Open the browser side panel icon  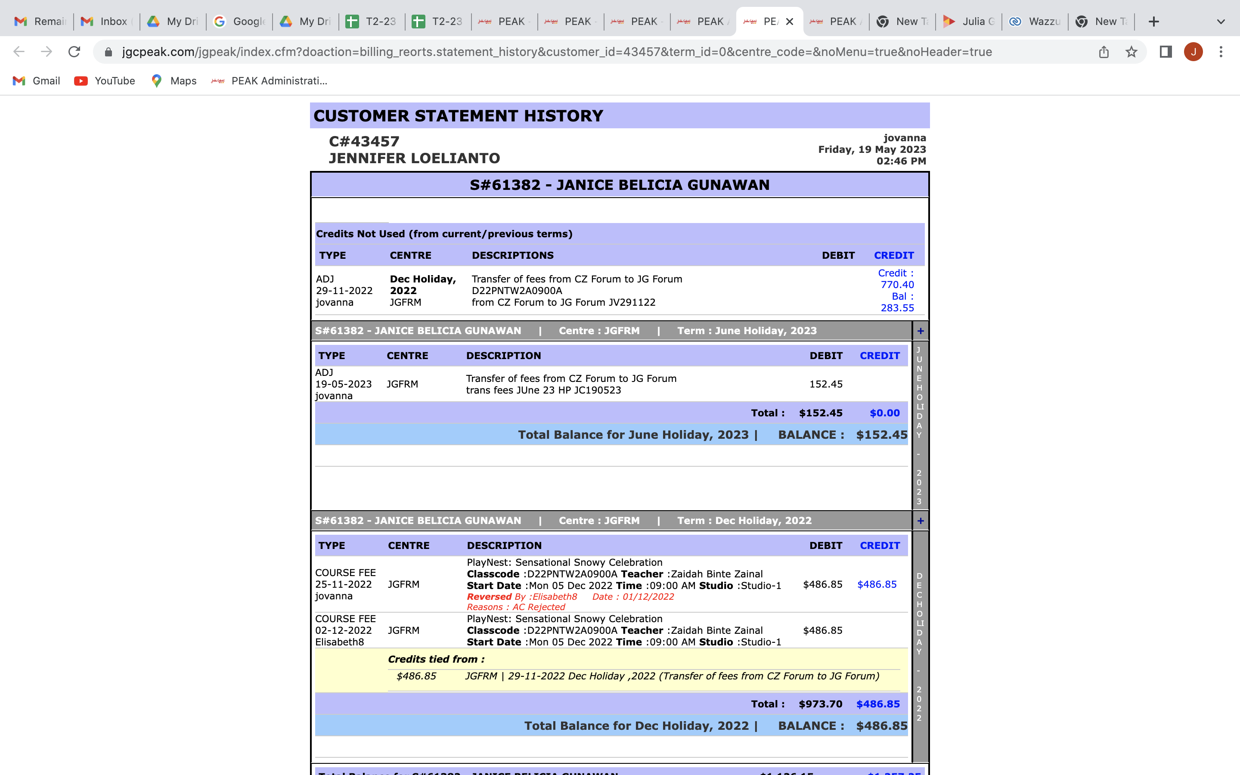(x=1166, y=52)
